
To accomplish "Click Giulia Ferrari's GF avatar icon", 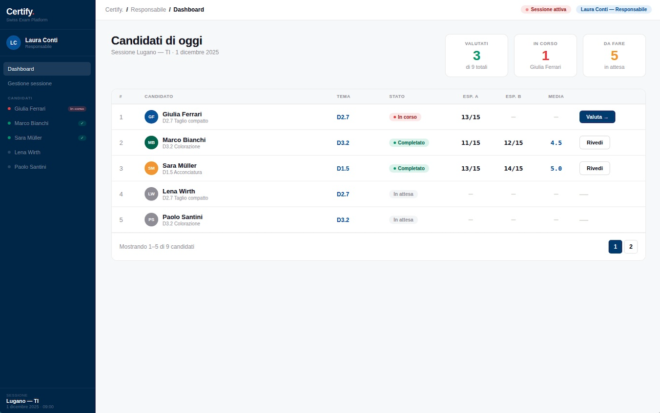I will pos(151,117).
